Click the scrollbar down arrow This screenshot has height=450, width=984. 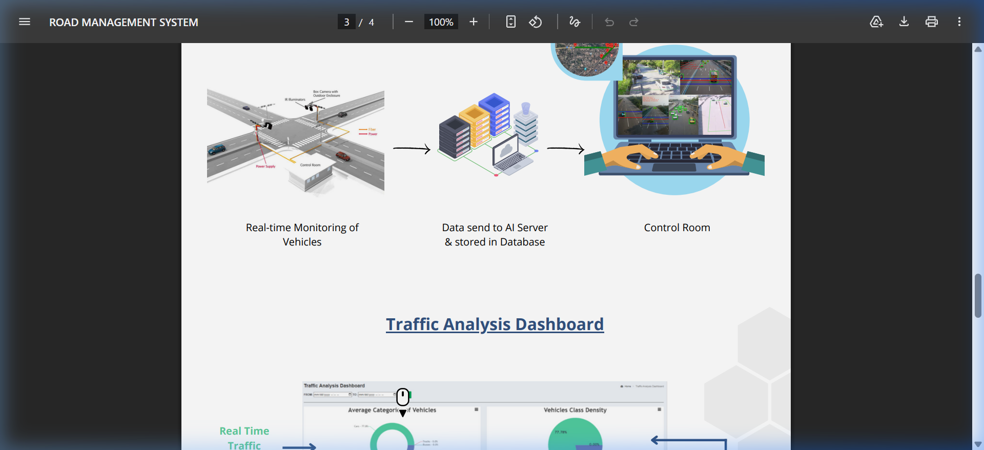978,444
